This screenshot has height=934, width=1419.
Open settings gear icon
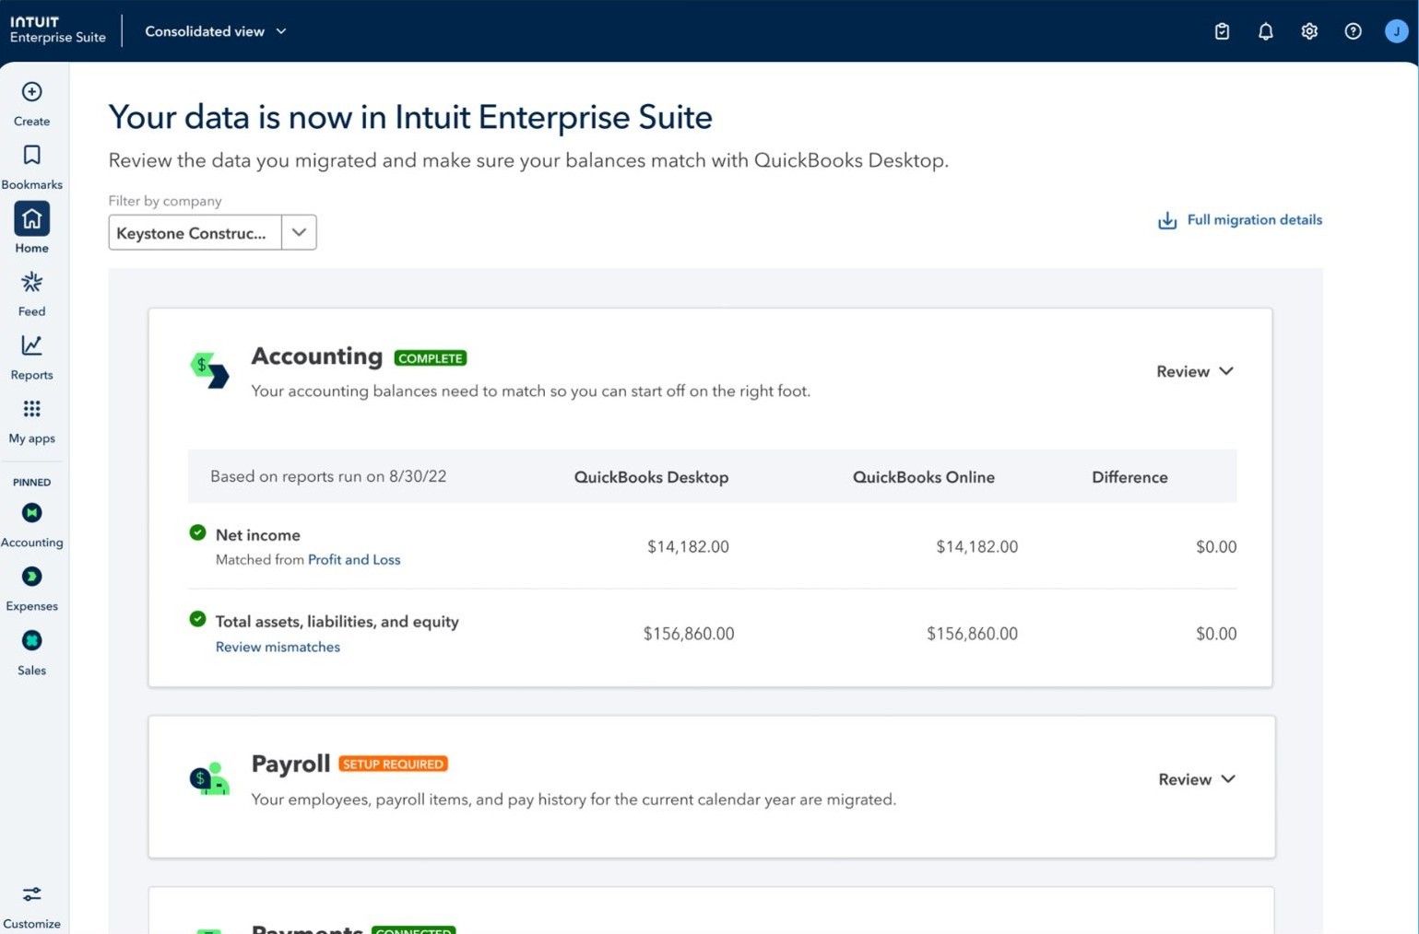pyautogui.click(x=1309, y=31)
